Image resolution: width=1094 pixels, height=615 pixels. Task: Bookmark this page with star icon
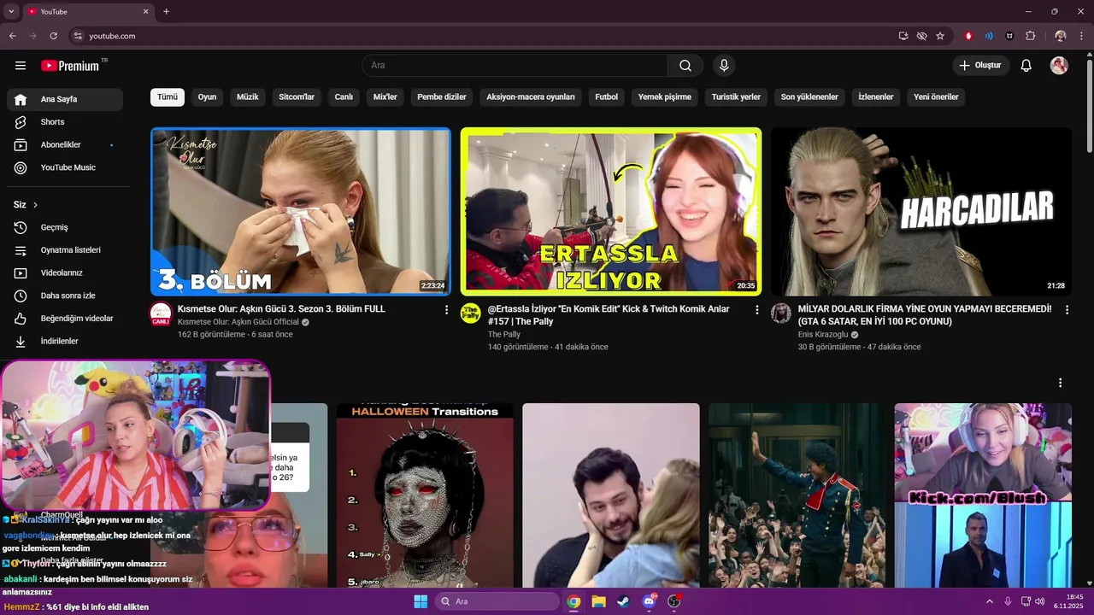point(940,36)
